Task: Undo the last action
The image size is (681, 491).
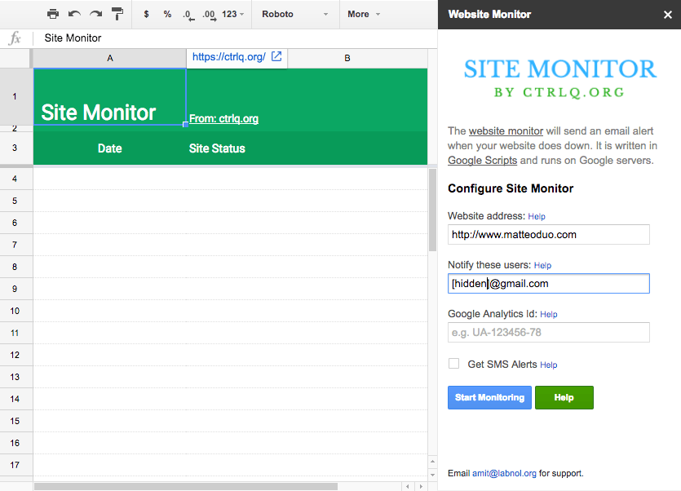Action: click(x=74, y=14)
